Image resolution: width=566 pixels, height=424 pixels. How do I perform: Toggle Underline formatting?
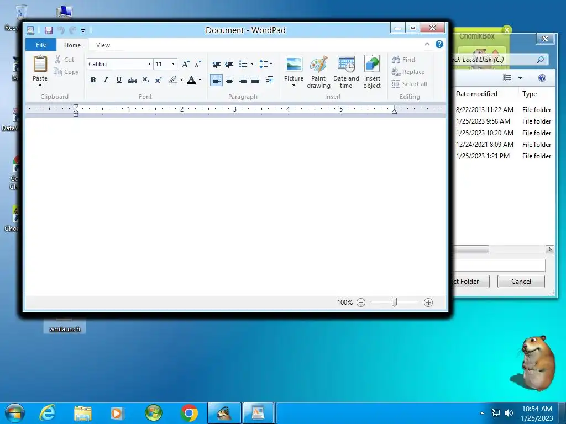tap(119, 80)
